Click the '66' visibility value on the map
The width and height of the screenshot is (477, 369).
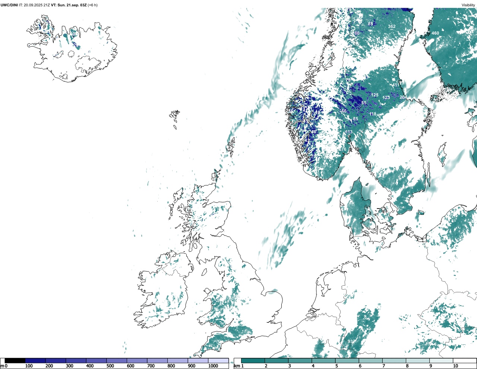point(344,111)
